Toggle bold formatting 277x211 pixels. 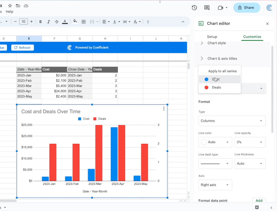coord(41,22)
